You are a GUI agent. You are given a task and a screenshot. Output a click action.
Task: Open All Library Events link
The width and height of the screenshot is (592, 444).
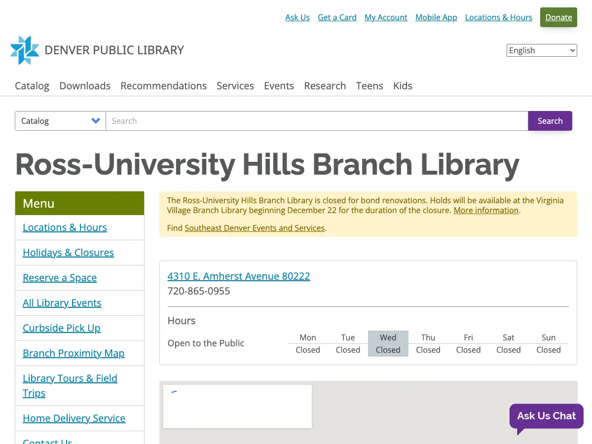62,303
